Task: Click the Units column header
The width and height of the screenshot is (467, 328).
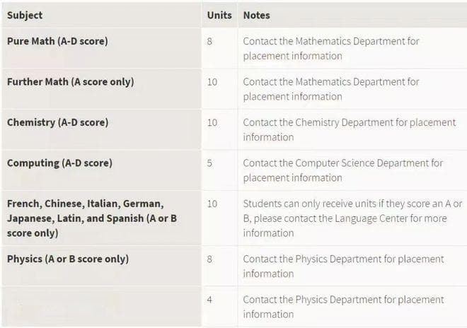Action: pyautogui.click(x=219, y=15)
